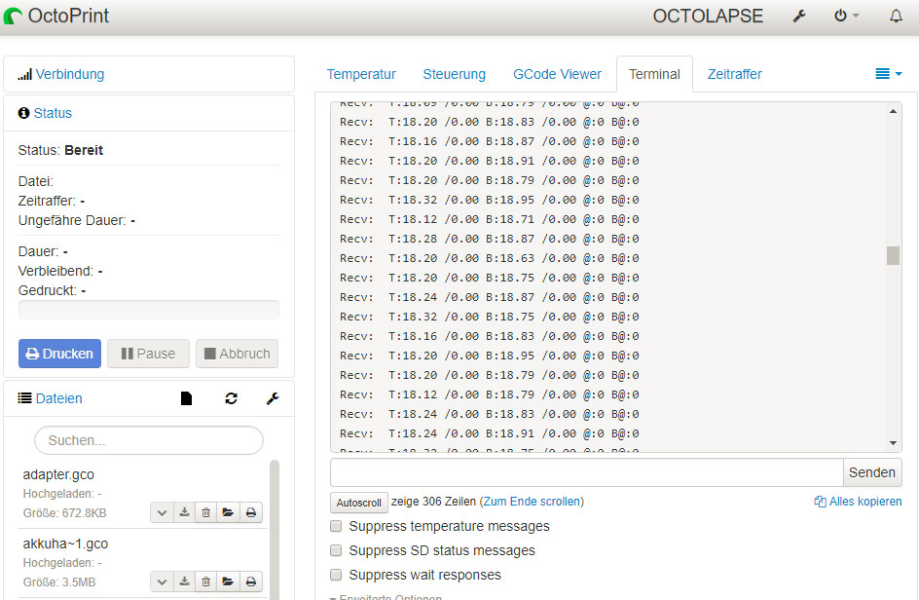
Task: Print adapter.gco using the printer icon
Action: pyautogui.click(x=251, y=512)
